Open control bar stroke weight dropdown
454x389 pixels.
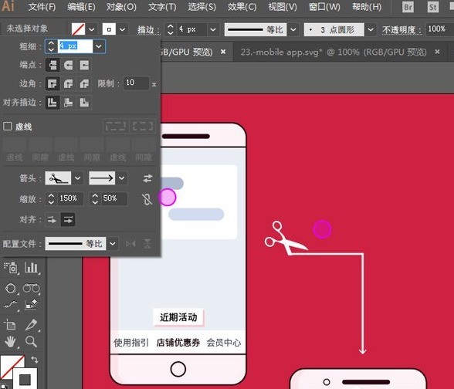[213, 29]
